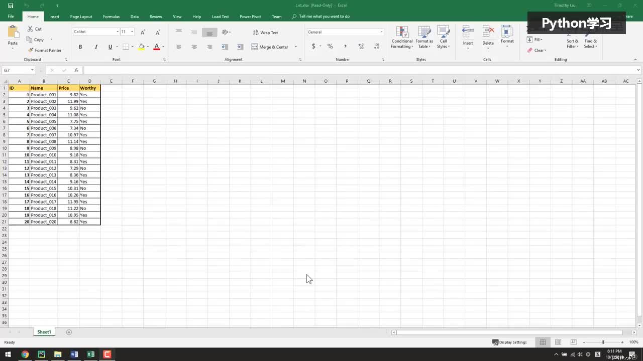Image resolution: width=643 pixels, height=361 pixels.
Task: Switch to the Formulas tab
Action: [111, 17]
